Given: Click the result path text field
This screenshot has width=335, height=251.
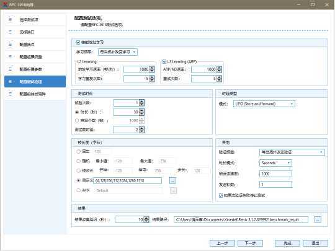Looking at the screenshot, I should point(241,219).
